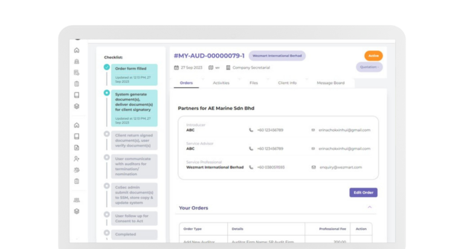Click the add-file icon in the sidebar

point(77,147)
